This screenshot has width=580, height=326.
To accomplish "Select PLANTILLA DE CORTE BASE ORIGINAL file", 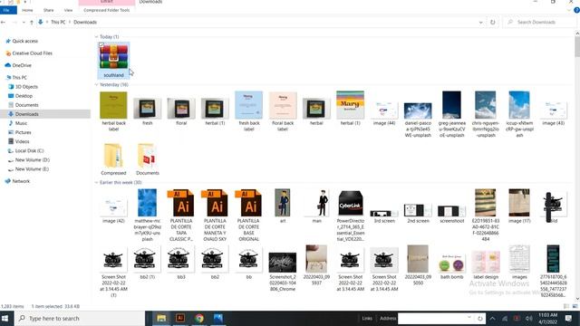I will point(248,203).
